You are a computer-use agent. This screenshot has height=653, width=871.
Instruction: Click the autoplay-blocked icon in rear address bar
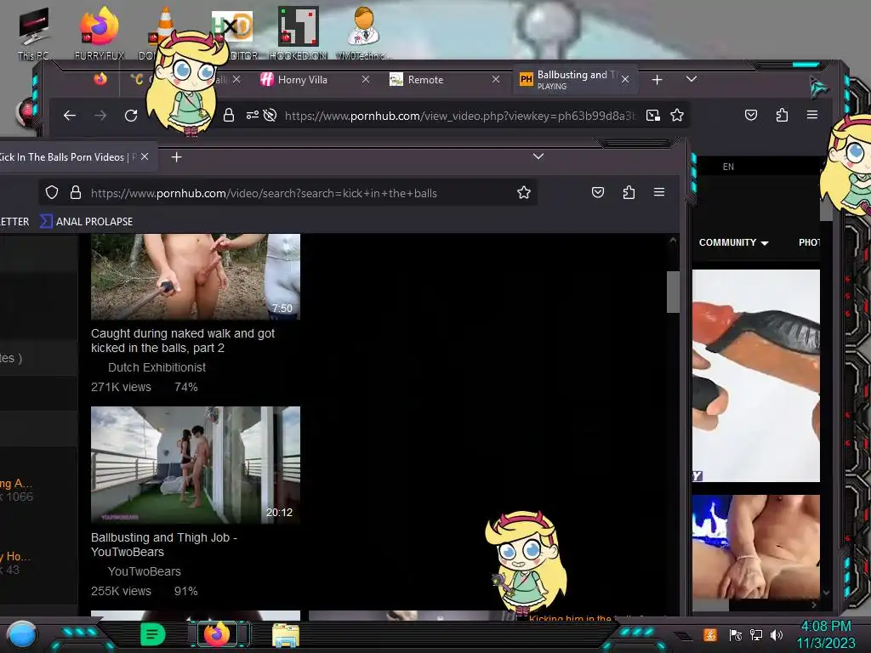[270, 116]
